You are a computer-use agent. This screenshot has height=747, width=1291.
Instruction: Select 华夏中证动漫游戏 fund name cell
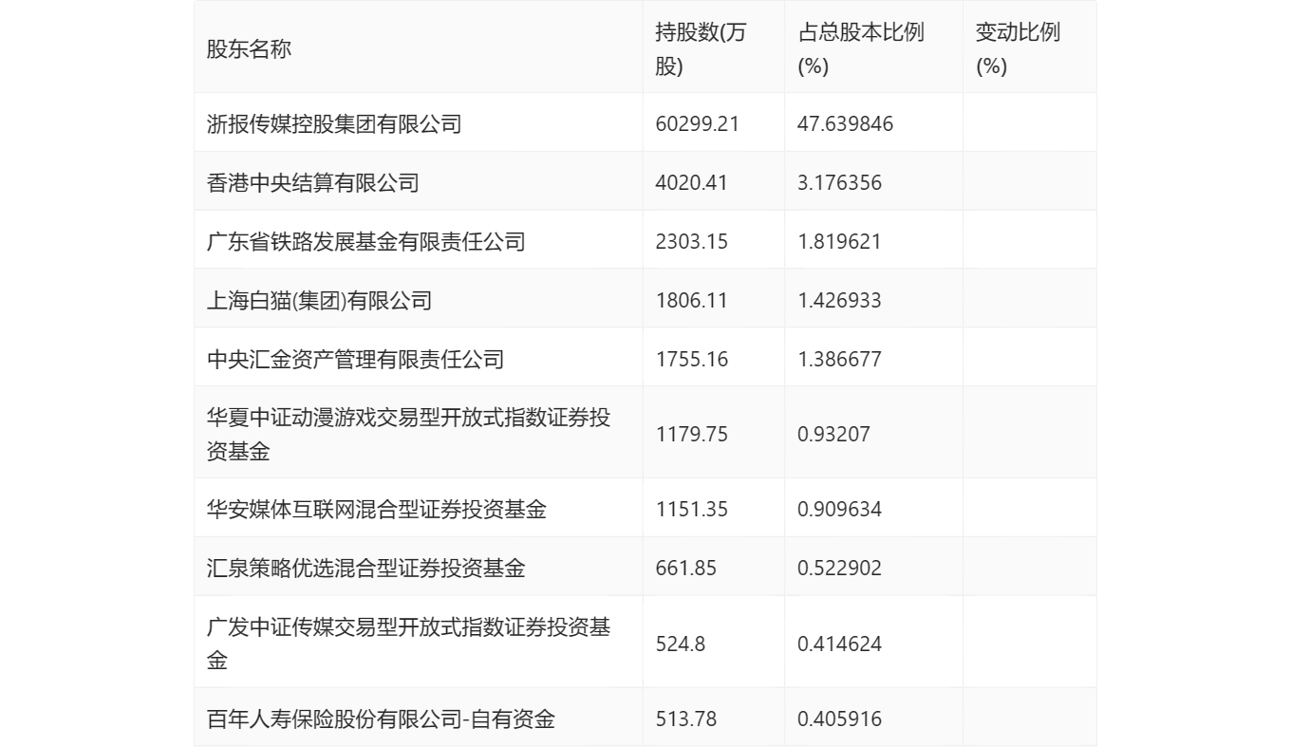tap(408, 434)
